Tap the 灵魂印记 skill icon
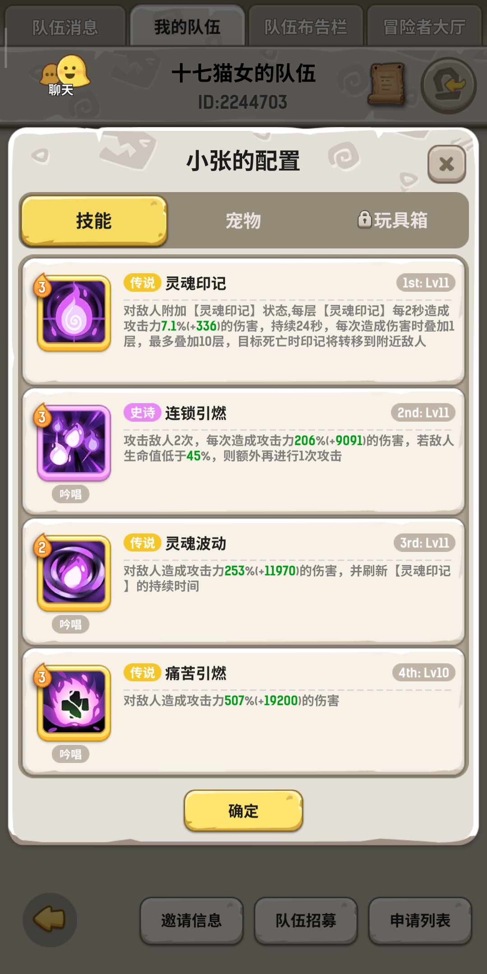 pyautogui.click(x=74, y=313)
